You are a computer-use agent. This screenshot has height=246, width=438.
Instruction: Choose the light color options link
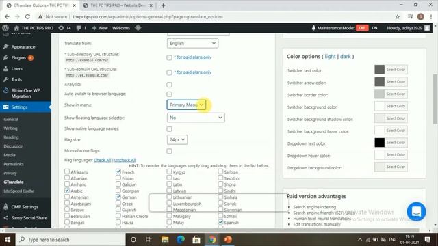pyautogui.click(x=330, y=56)
